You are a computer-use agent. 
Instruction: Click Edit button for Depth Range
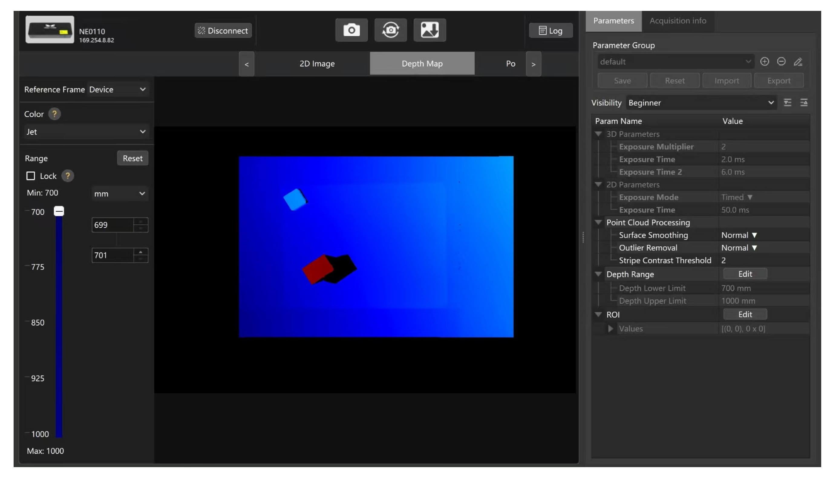point(745,274)
